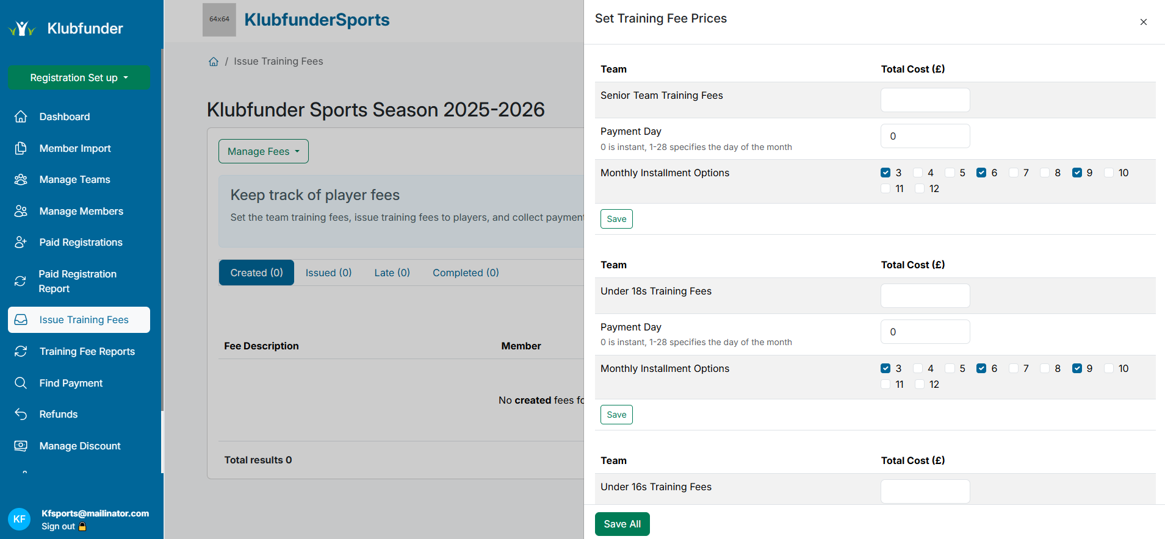Viewport: 1165px width, 539px height.
Task: Open the Registration Set up dropdown
Action: [79, 77]
